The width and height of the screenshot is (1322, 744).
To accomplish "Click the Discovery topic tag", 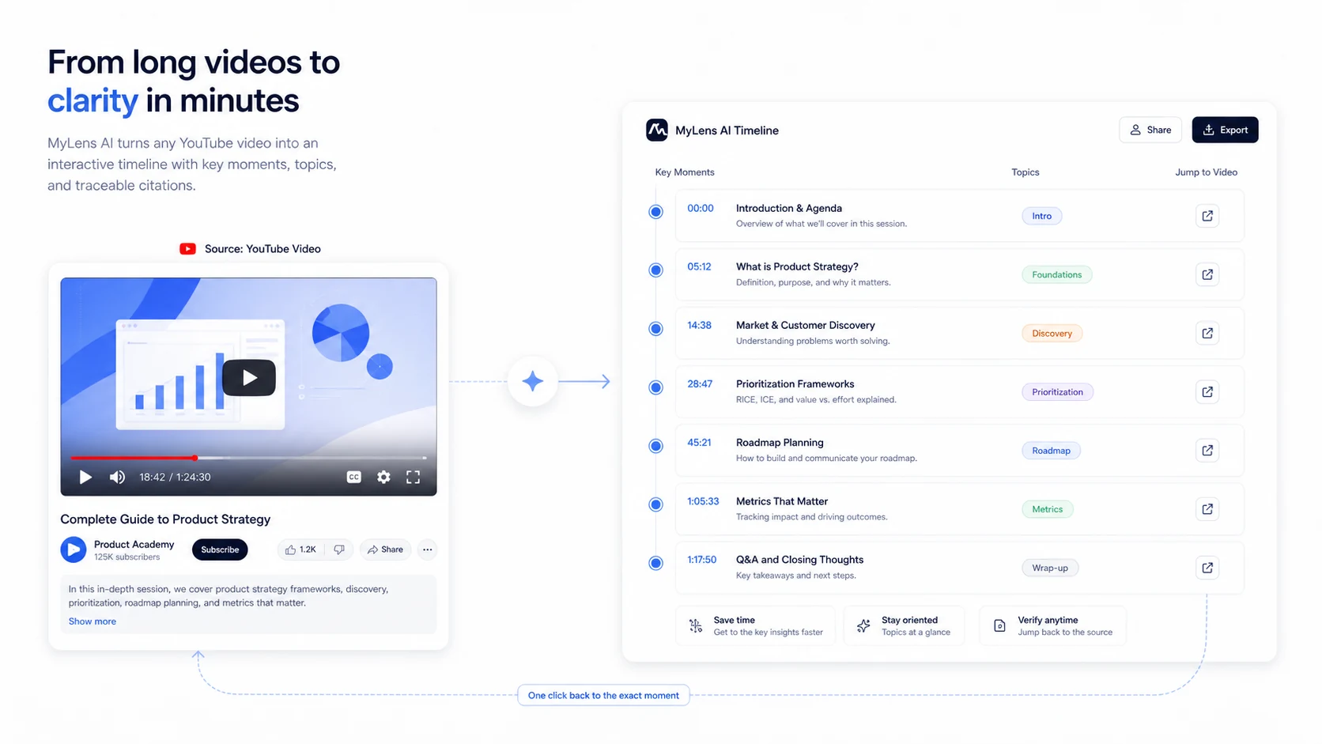I will [x=1052, y=333].
